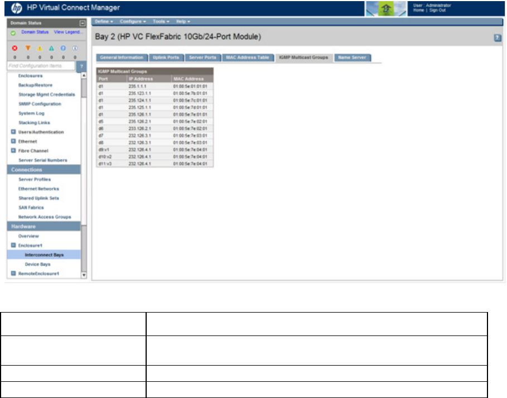The image size is (507, 398).
Task: Click the HP logo icon
Action: (17, 8)
